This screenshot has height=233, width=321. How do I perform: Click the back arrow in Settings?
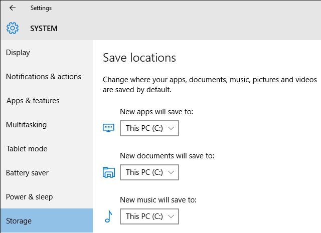pos(12,8)
